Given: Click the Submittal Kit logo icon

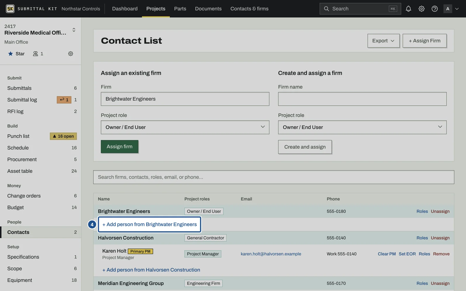Looking at the screenshot, I should click(10, 9).
